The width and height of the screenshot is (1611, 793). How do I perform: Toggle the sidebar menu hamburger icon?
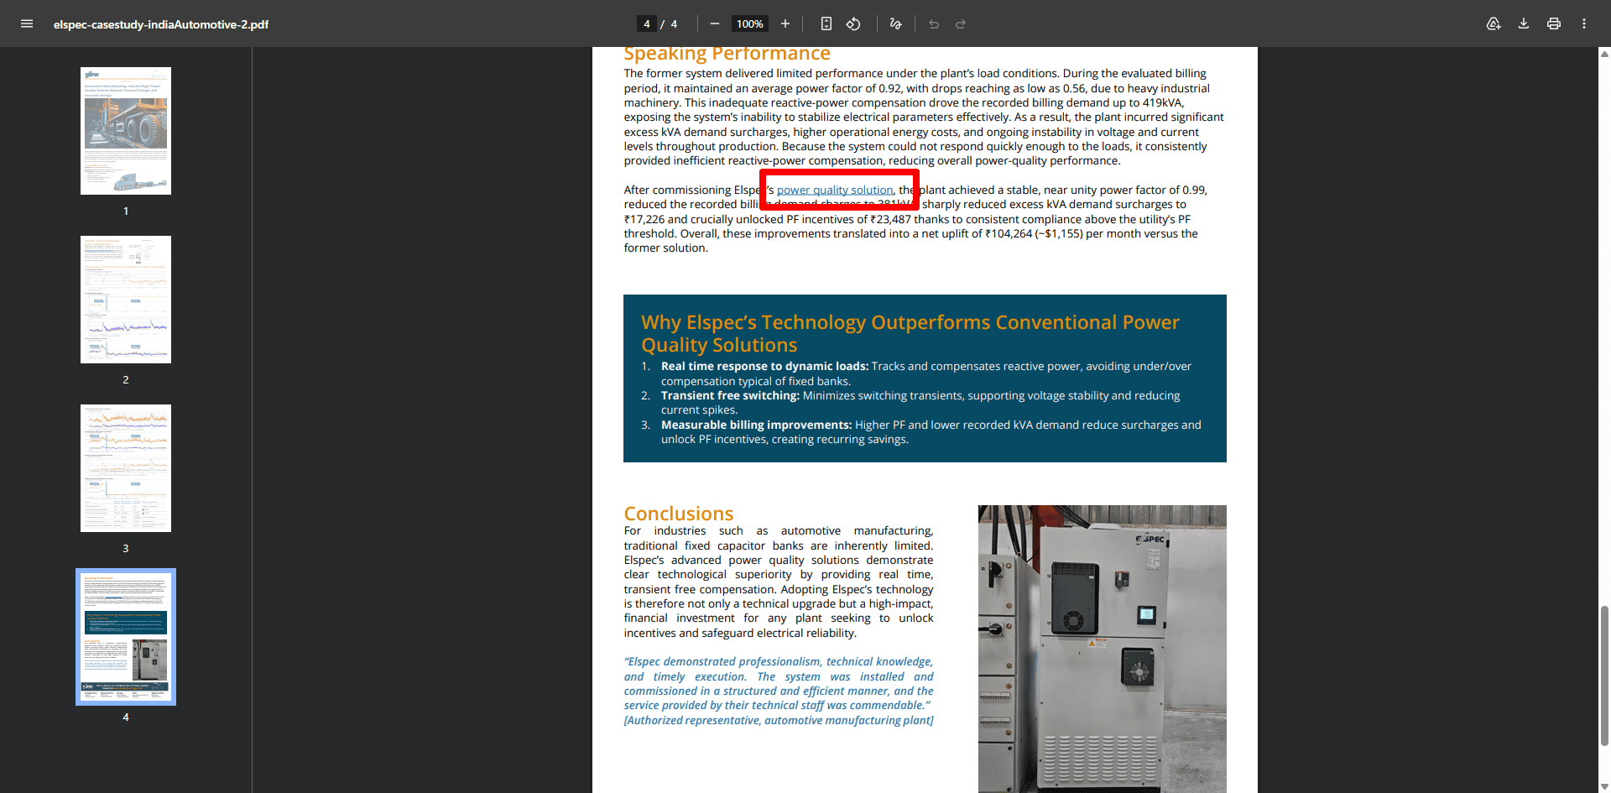27,23
